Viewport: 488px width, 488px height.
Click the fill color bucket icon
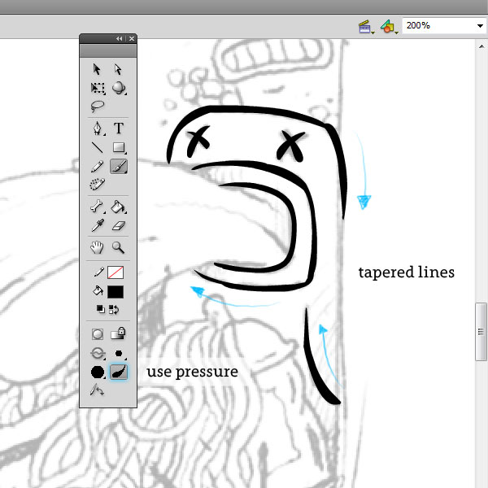(98, 291)
